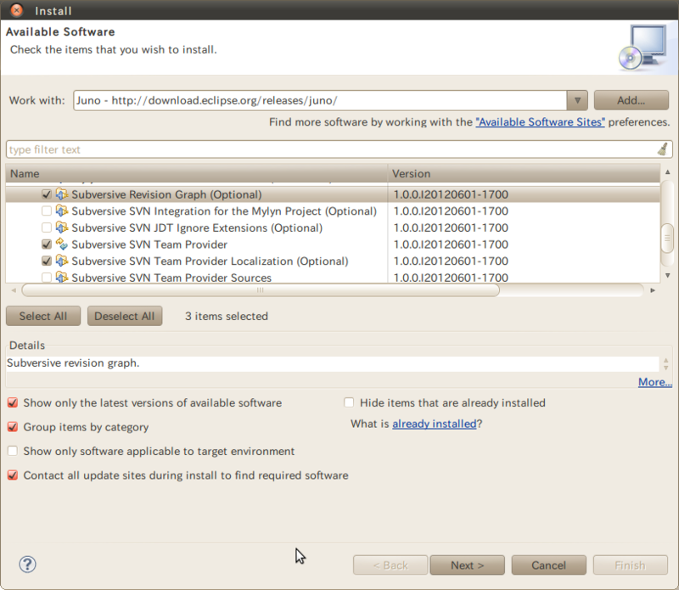
Task: Check Subversive SVN JDT Ignore Extensions
Action: 47,228
